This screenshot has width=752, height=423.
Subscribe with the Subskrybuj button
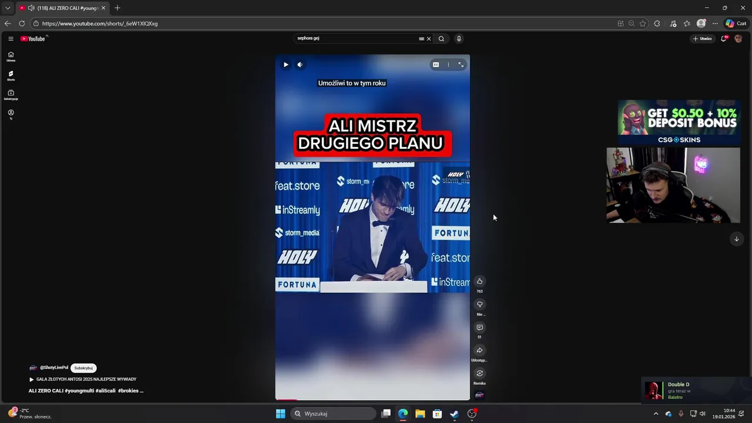(x=83, y=368)
